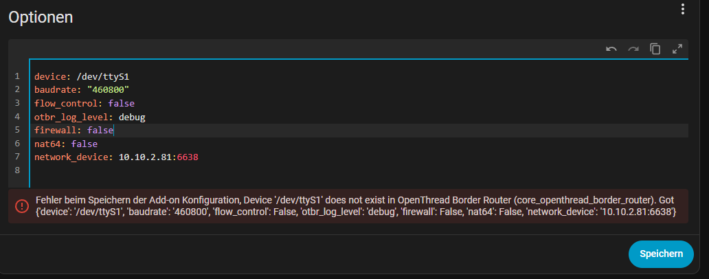This screenshot has width=709, height=279.
Task: Click line number 8 in the gutter
Action: coord(17,171)
